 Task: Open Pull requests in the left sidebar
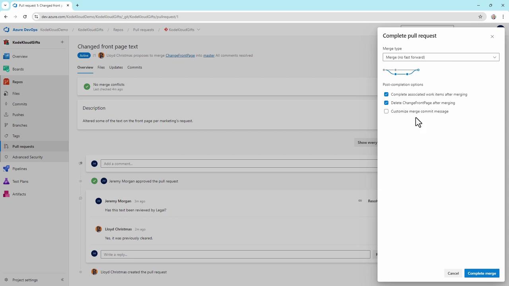point(23,147)
